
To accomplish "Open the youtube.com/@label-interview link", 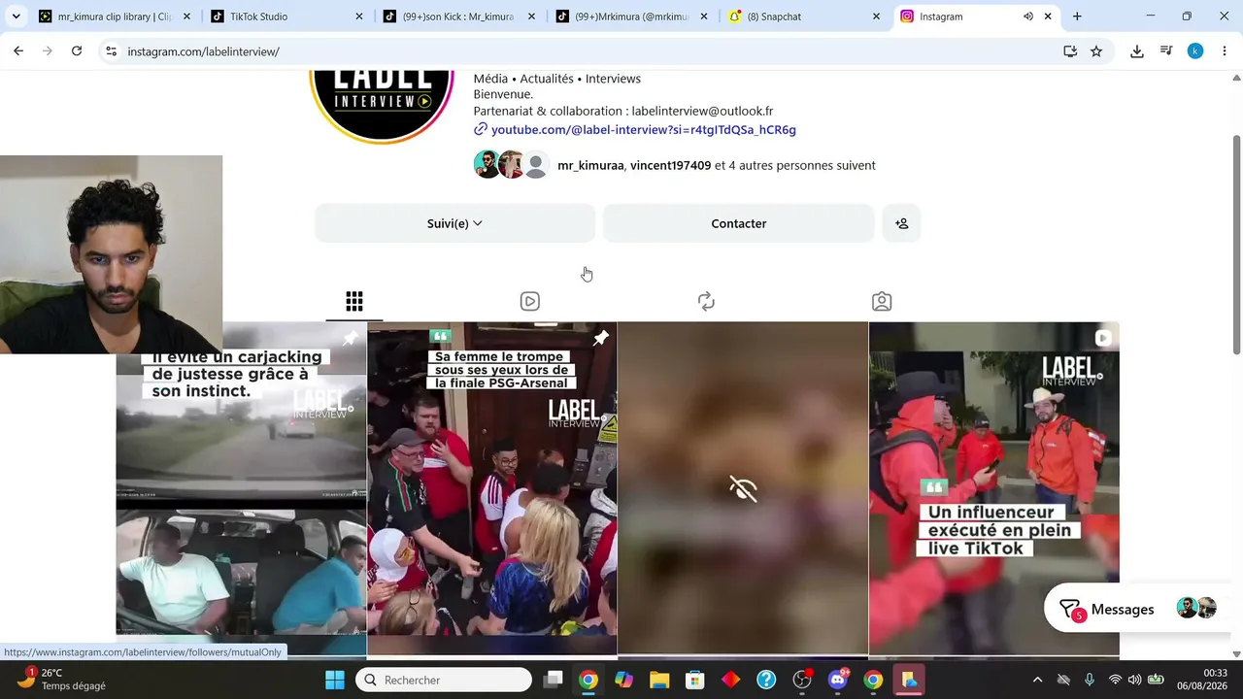I will click(643, 130).
